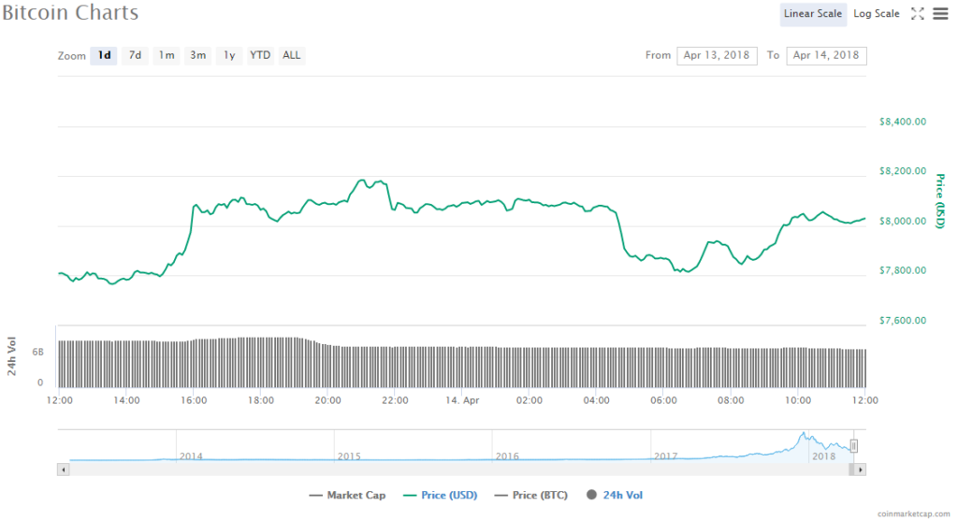Screen dimensions: 958x520
Task: Switch to Linear Scale
Action: (x=813, y=14)
